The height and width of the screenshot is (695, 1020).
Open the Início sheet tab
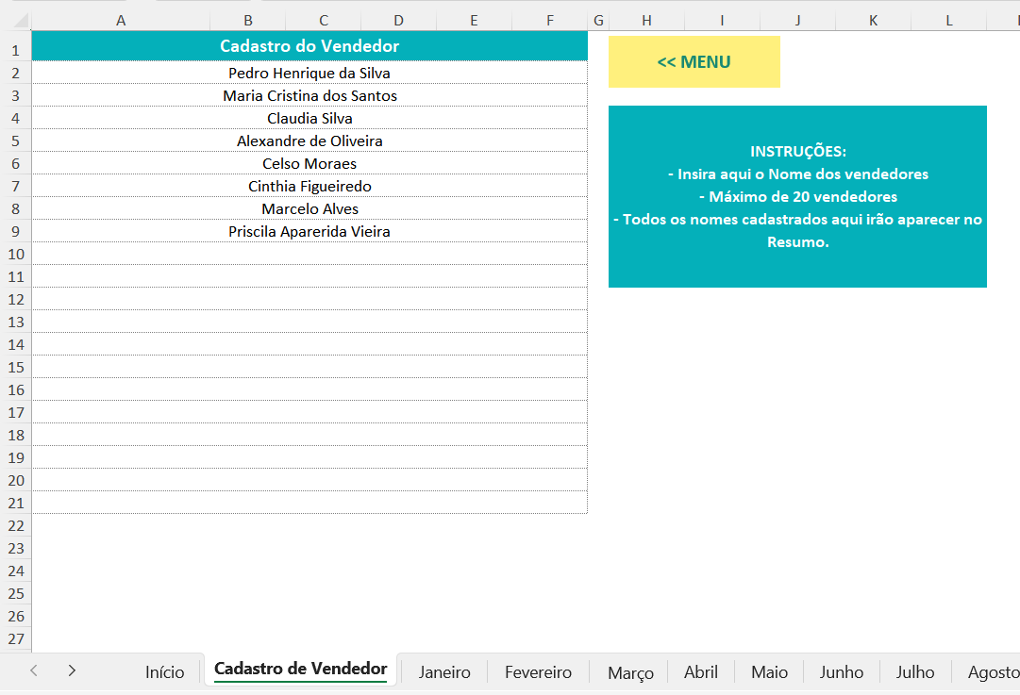point(164,672)
